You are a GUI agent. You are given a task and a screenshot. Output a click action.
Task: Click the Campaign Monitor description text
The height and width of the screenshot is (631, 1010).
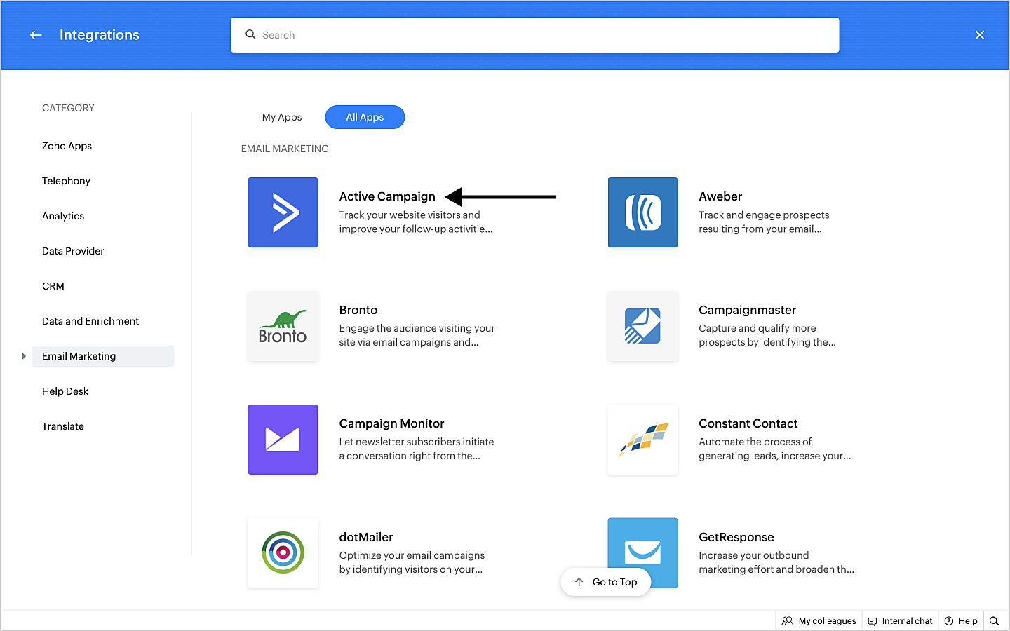click(417, 449)
